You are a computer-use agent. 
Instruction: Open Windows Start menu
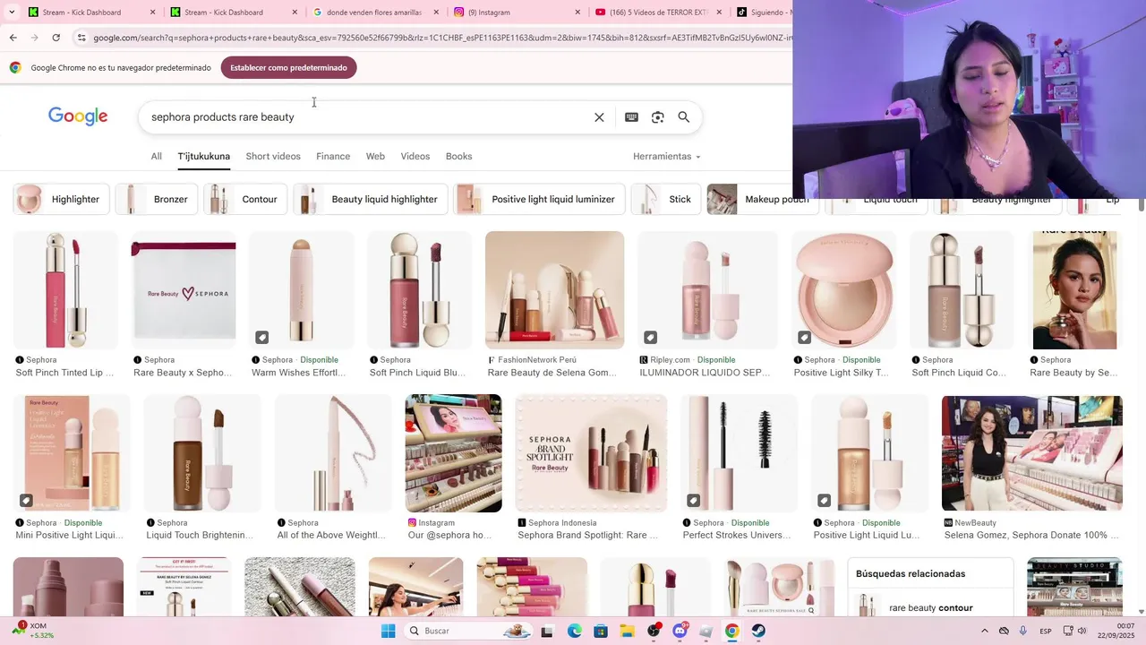pyautogui.click(x=388, y=631)
